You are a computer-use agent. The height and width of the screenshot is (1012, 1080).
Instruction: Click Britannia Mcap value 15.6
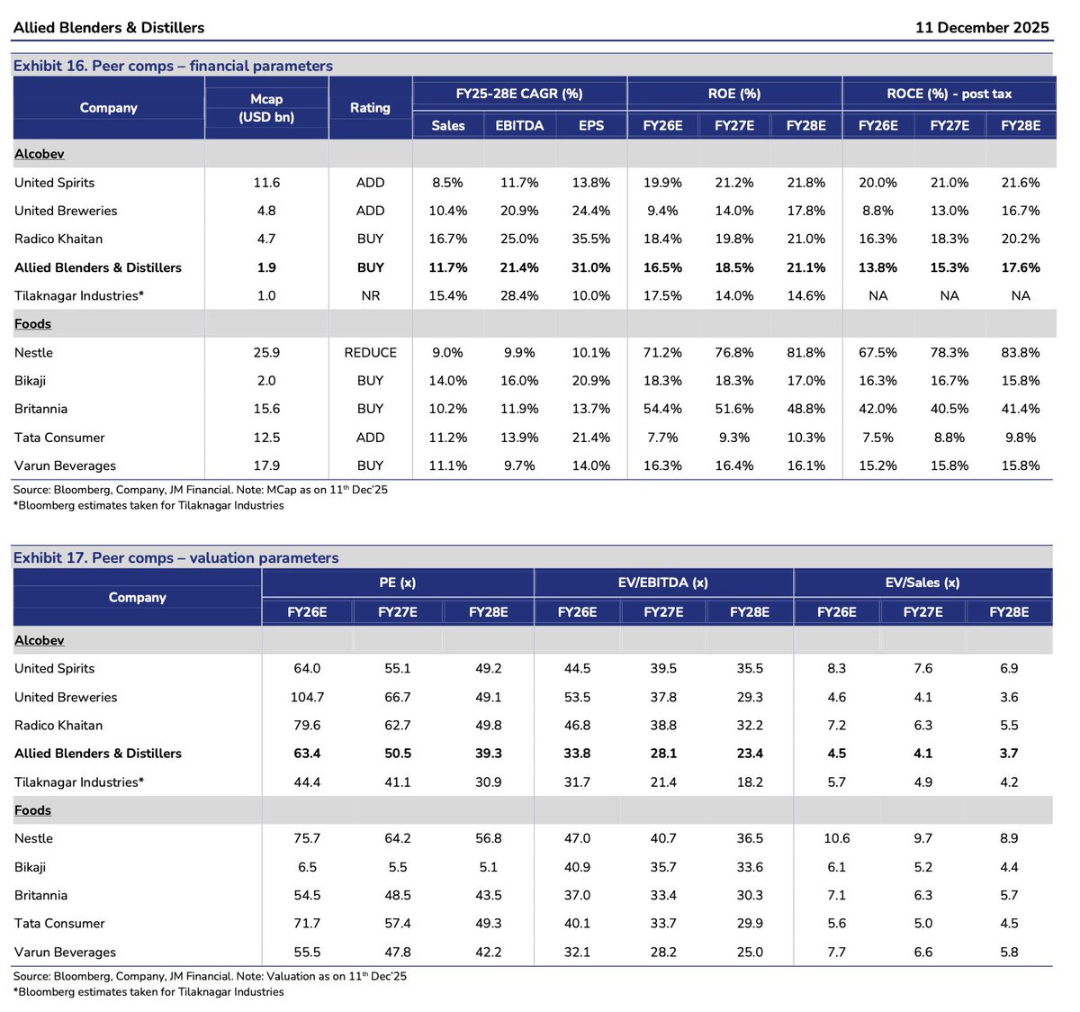(x=266, y=409)
